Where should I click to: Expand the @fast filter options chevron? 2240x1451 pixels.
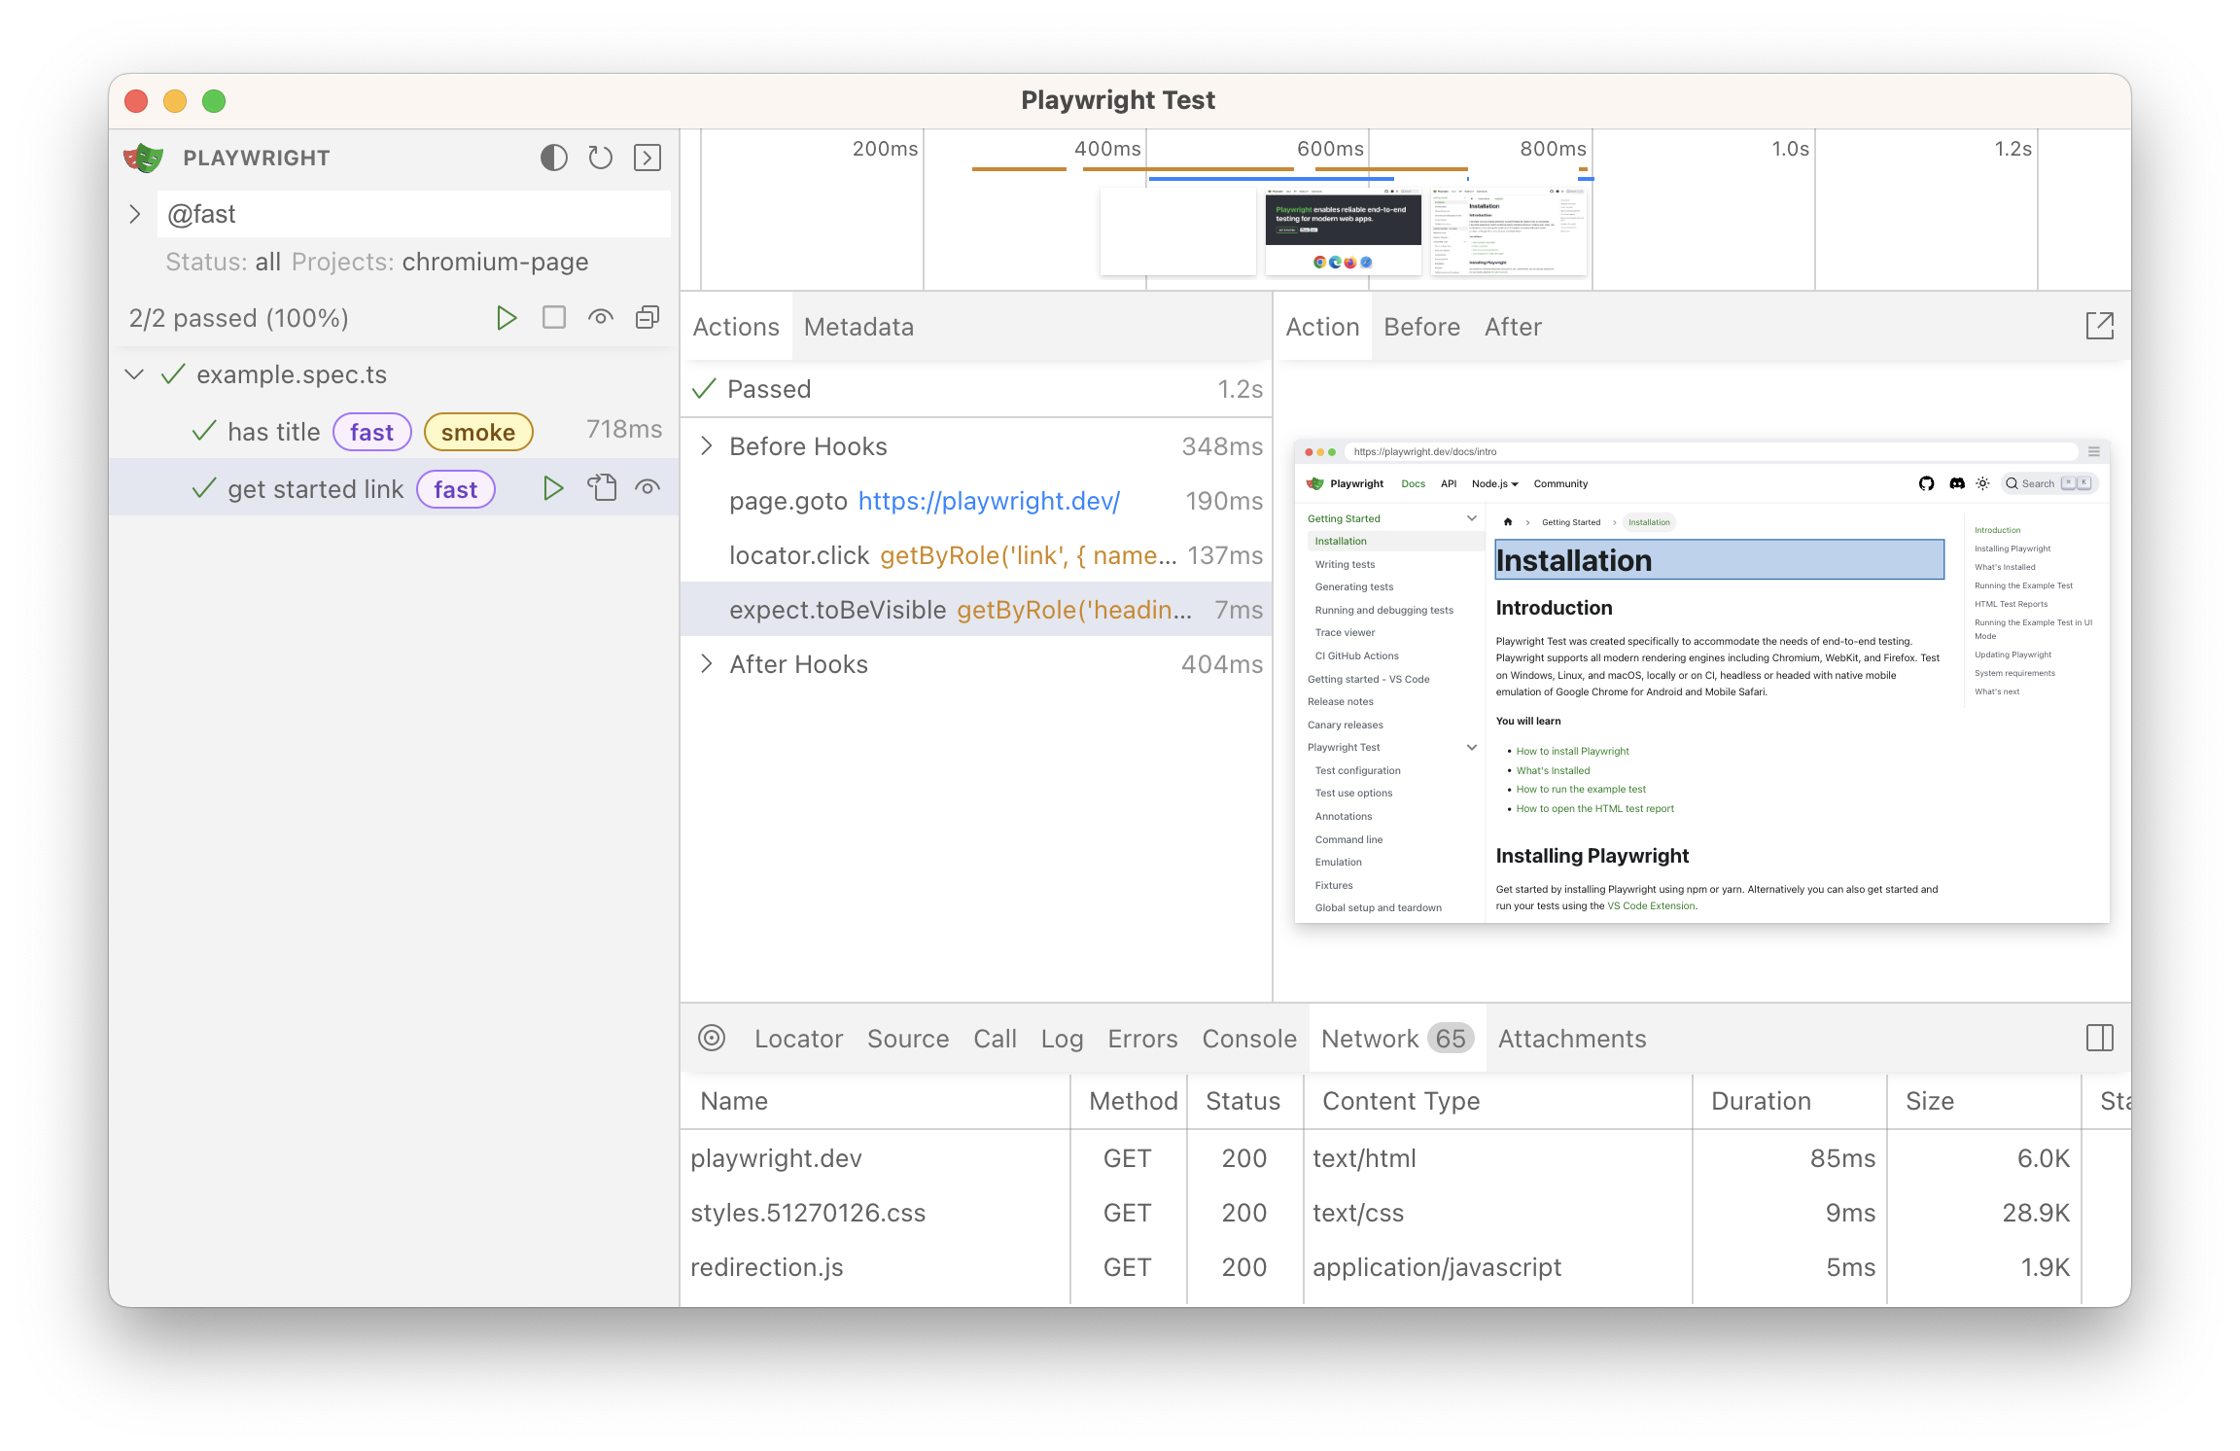tap(135, 214)
